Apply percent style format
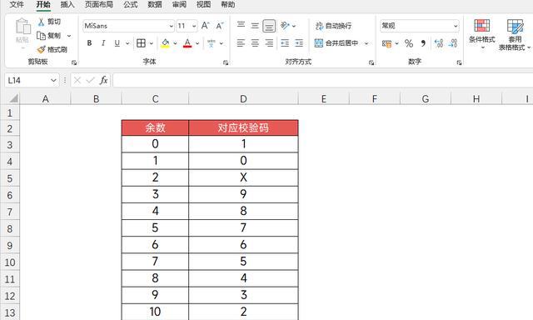 409,43
